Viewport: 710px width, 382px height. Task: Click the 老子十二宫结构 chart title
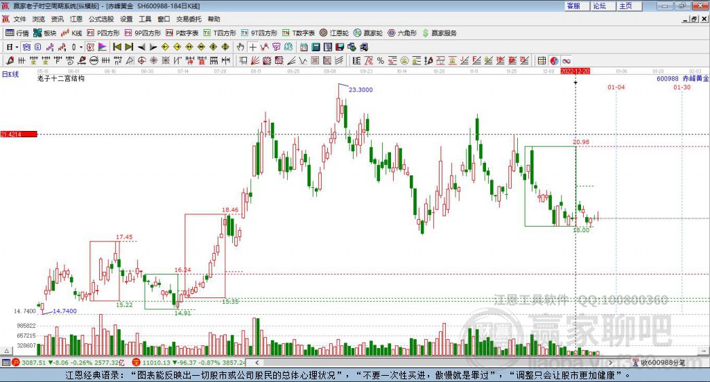coord(61,78)
